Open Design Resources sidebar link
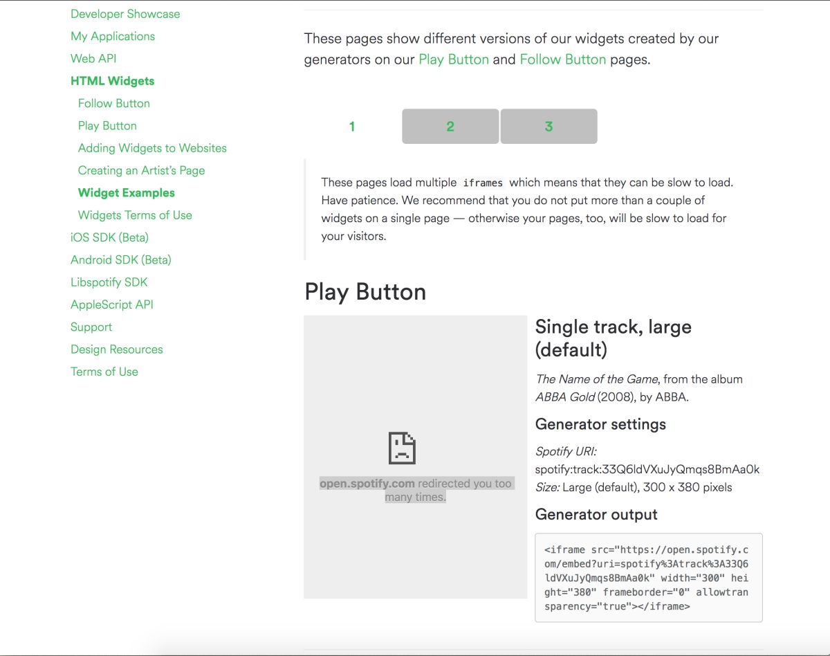Viewport: 830px width, 656px height. pos(117,349)
